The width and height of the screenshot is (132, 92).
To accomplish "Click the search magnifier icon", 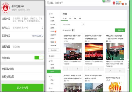I will pyautogui.click(x=84, y=24).
